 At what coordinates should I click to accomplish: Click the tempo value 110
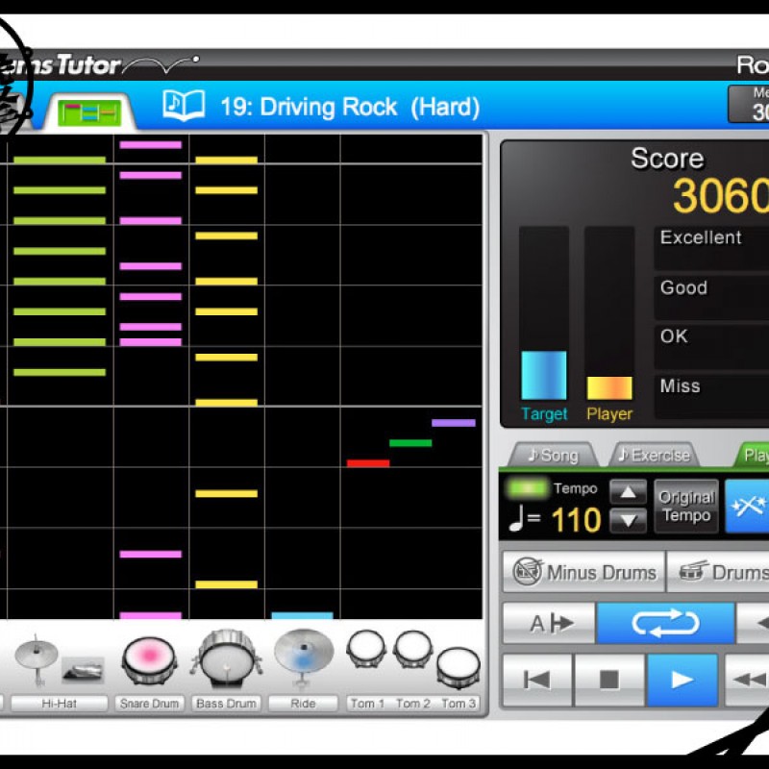[576, 519]
